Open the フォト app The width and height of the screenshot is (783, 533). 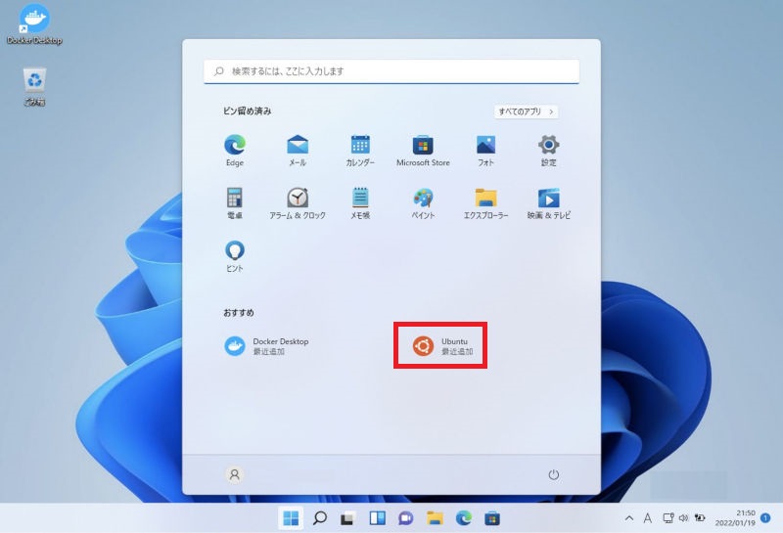[x=485, y=151]
